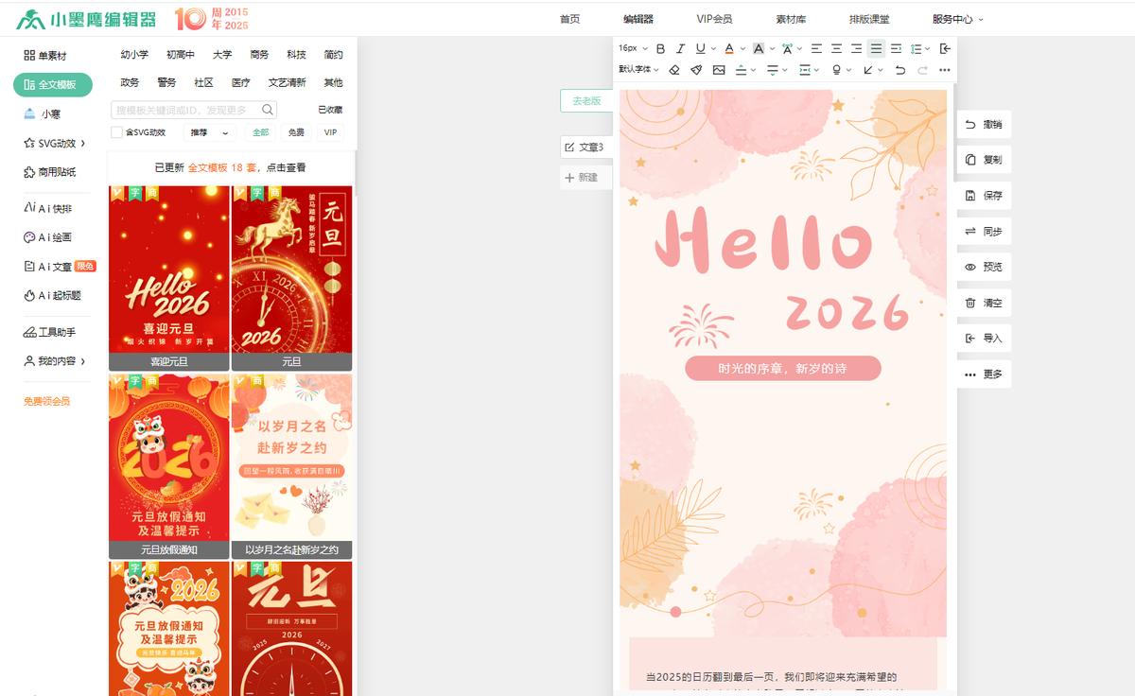
Task: Open 工具助手 in the sidebar
Action: [50, 333]
